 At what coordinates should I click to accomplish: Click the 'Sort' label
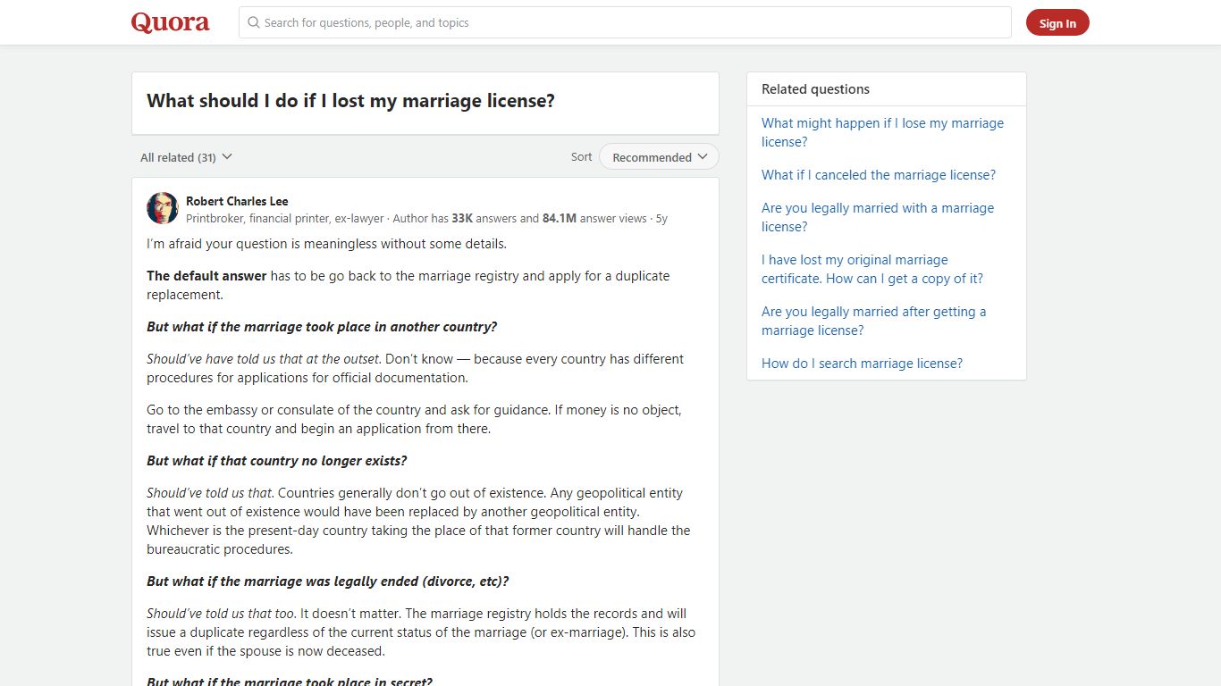(581, 157)
